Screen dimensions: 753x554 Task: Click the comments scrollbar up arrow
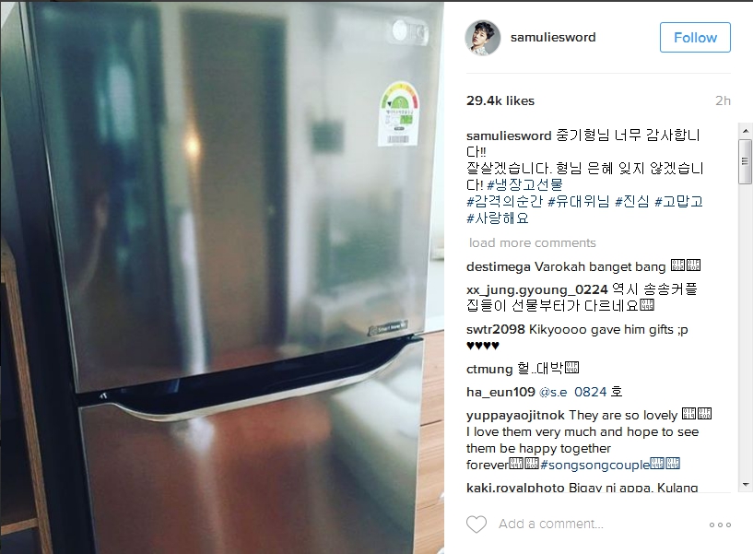(746, 131)
